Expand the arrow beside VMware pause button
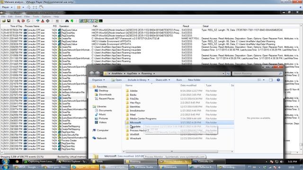Image resolution: width=303 pixels, height=170 pixels. [23, 8]
